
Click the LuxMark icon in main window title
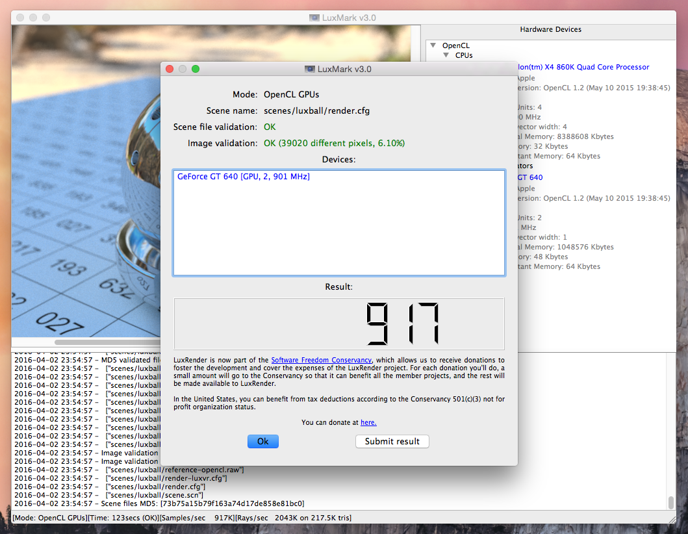pos(314,18)
